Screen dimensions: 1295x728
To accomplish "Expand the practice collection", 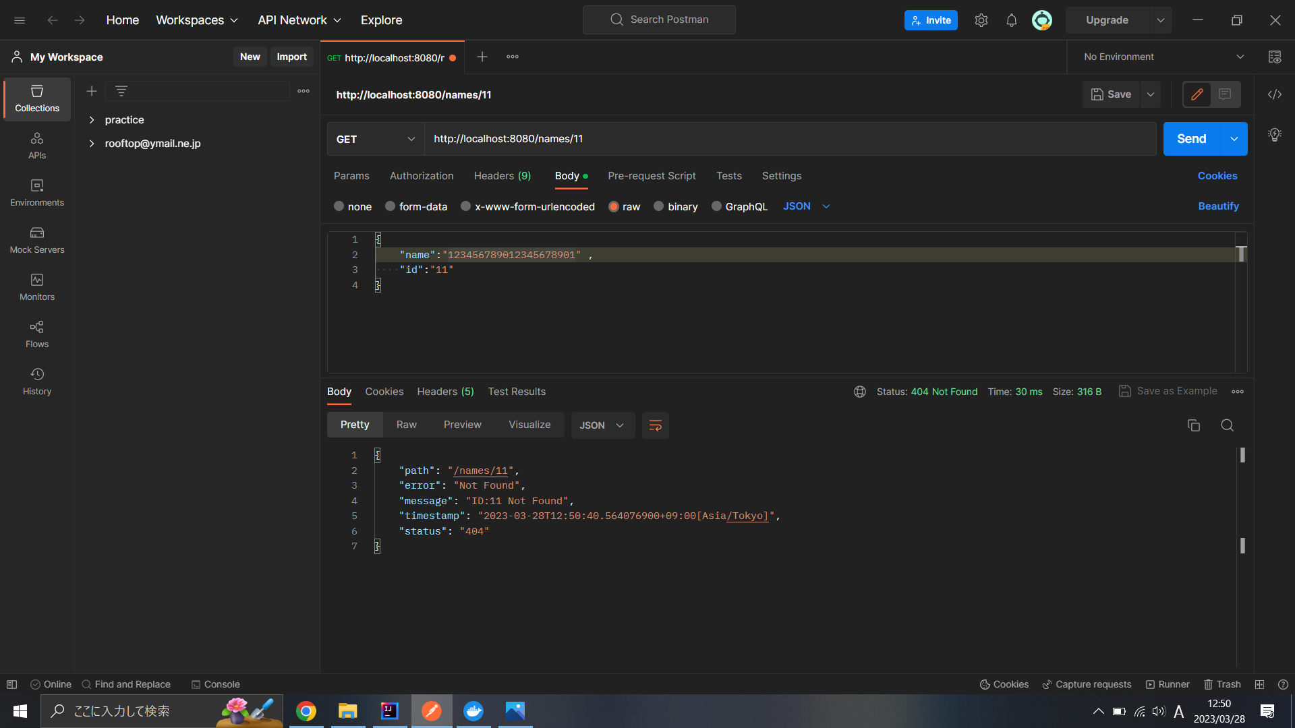I will [x=92, y=120].
